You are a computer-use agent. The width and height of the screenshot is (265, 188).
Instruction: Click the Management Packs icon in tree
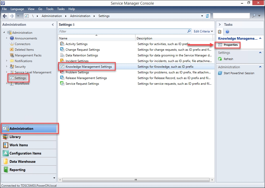point(12,55)
